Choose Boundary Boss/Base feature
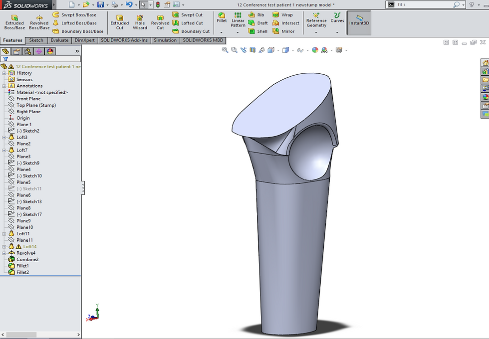The image size is (489, 339). tap(78, 31)
